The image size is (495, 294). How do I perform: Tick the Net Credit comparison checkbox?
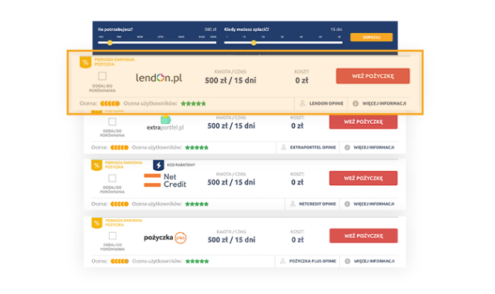click(112, 178)
